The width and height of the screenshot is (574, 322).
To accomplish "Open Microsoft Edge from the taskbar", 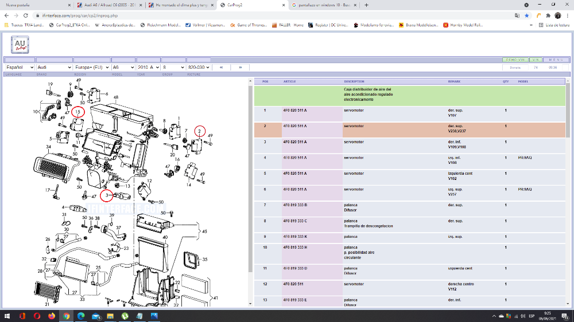I will click(81, 316).
